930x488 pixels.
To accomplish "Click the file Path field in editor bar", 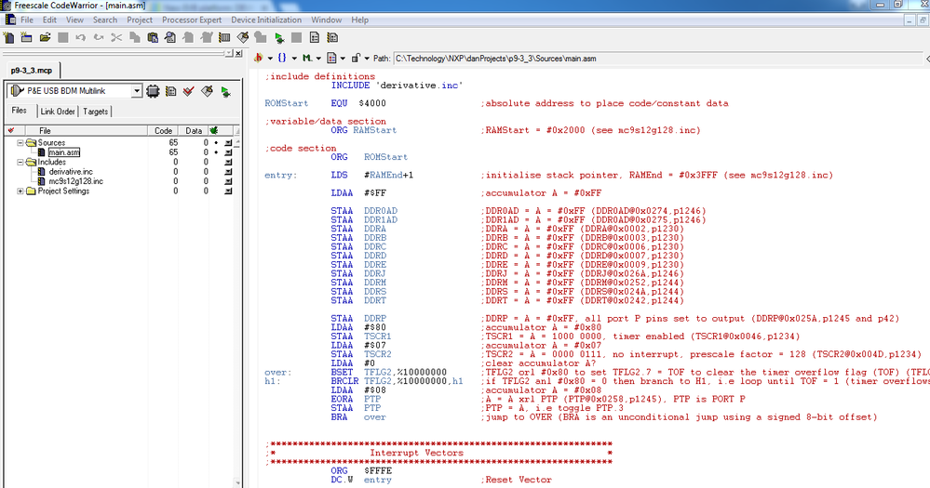I will pyautogui.click(x=657, y=58).
